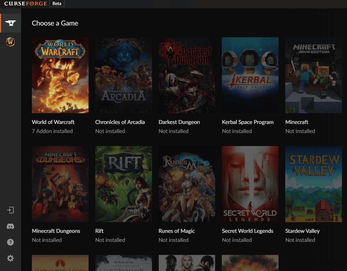Click the "Darkest Dungeon" title text
The image size is (347, 271).
[179, 122]
